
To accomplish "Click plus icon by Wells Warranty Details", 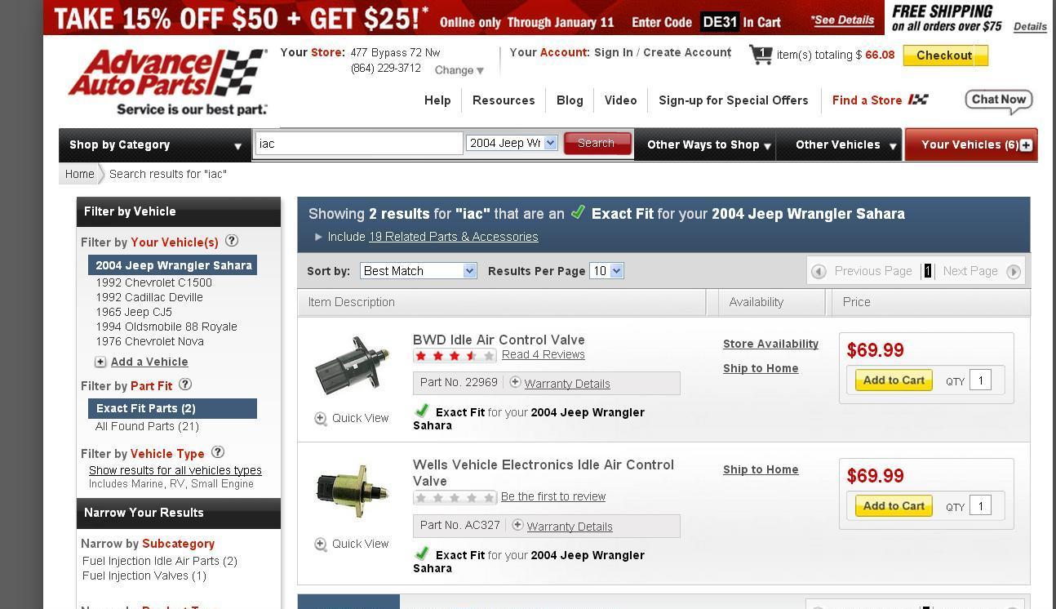I will (x=517, y=525).
